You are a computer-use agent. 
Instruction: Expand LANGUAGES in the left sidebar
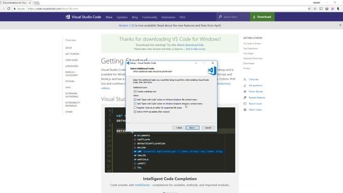pos(71,66)
